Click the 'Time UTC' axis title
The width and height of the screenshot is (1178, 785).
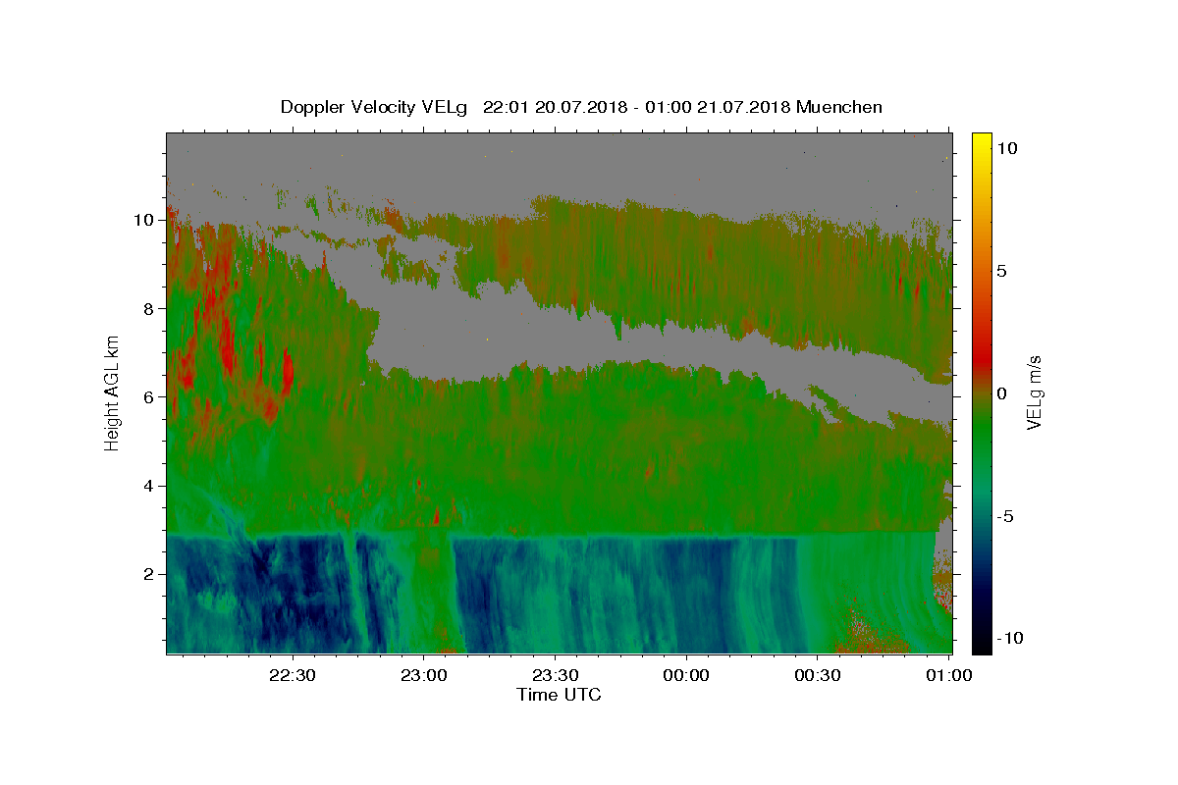559,696
